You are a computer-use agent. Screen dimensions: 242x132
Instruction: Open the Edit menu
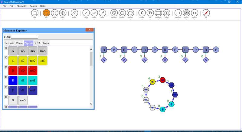pyautogui.click(x=11, y=6)
